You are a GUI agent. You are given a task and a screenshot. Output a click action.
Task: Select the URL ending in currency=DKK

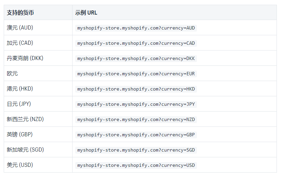point(136,59)
